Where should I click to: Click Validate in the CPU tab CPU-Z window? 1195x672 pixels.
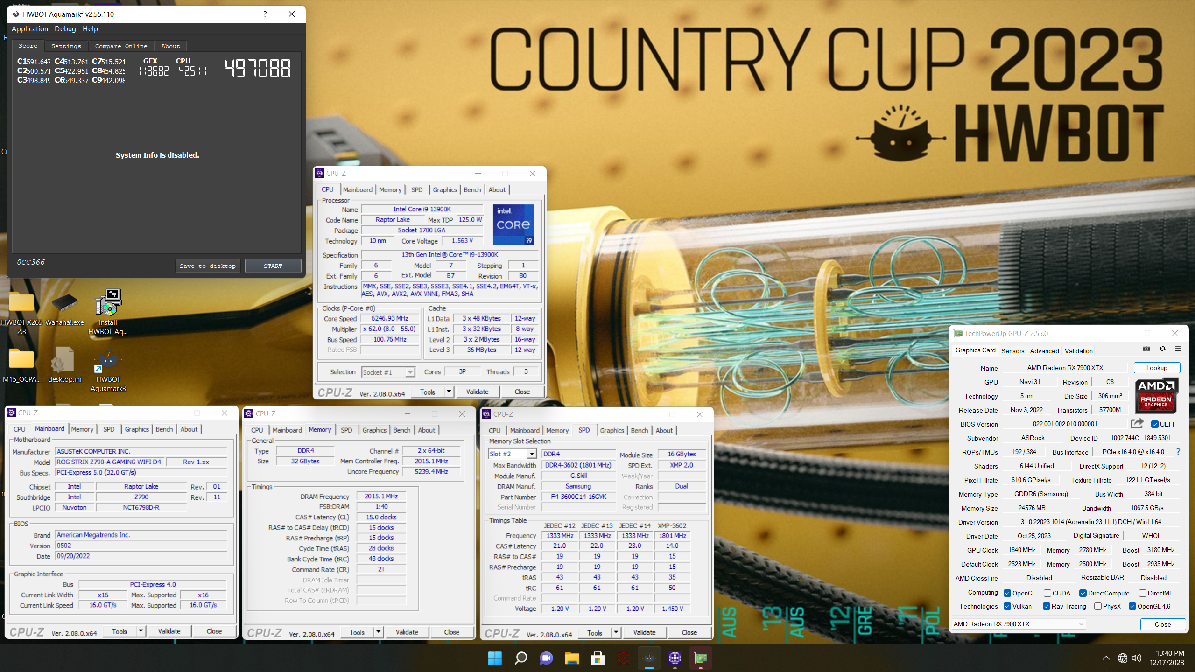[477, 392]
